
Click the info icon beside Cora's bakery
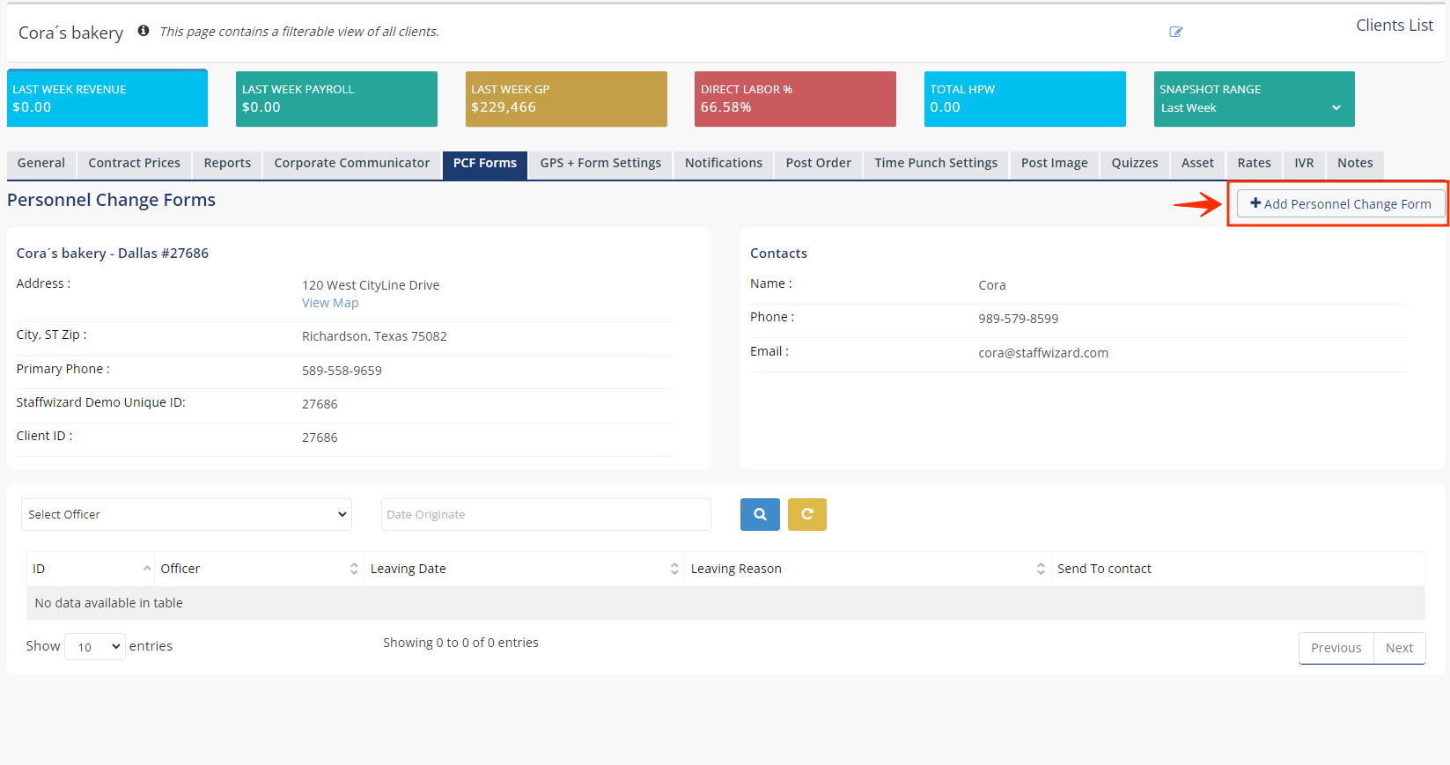pyautogui.click(x=143, y=31)
